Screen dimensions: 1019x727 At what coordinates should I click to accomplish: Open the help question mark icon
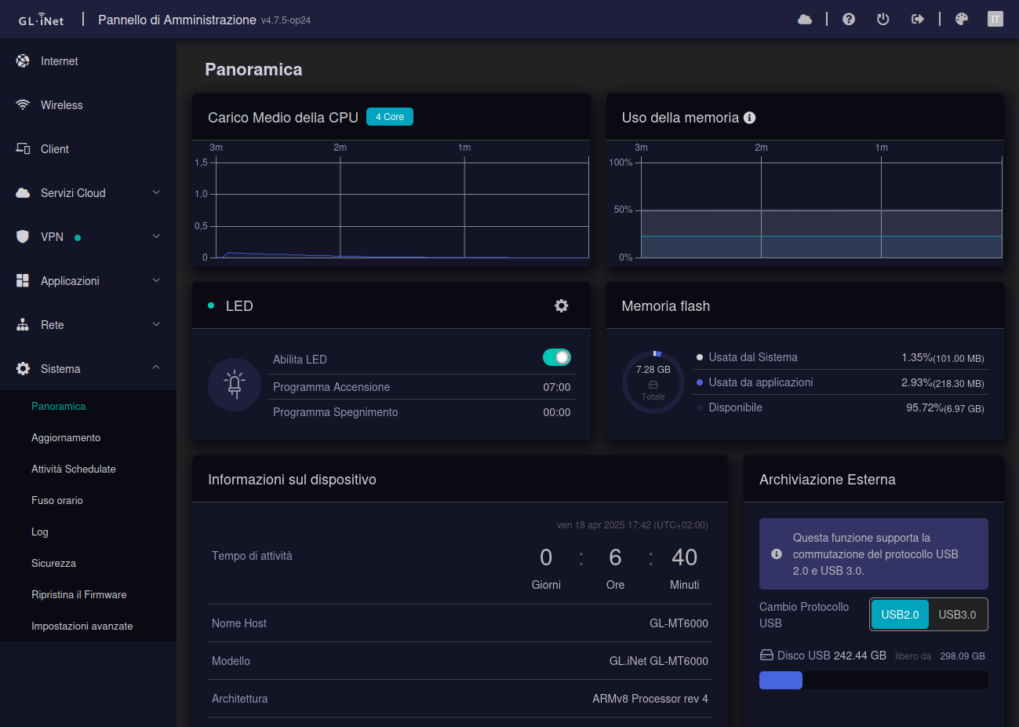(849, 20)
